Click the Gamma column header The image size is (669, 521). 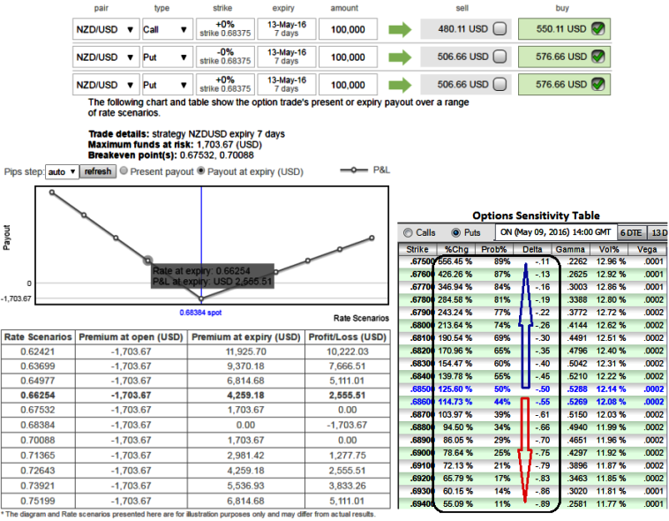click(570, 249)
